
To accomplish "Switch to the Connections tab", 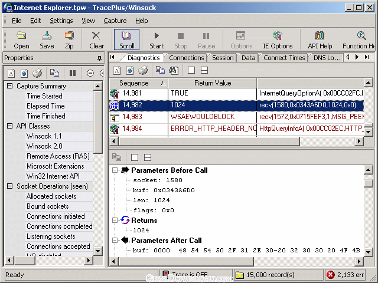I will (x=187, y=58).
